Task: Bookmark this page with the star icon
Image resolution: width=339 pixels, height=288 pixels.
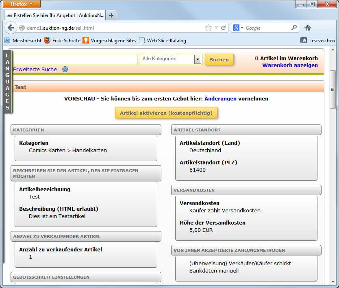Action: click(209, 28)
